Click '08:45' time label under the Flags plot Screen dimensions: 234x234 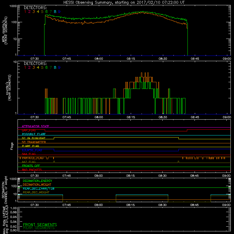tap(195, 176)
